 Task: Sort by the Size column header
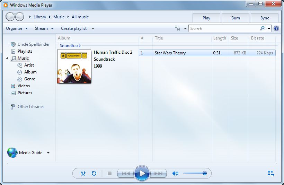[239, 38]
